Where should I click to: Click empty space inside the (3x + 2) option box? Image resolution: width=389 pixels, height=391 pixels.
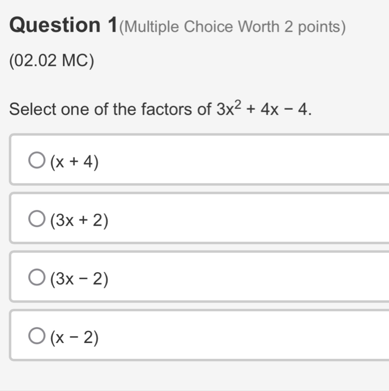[x=243, y=219]
